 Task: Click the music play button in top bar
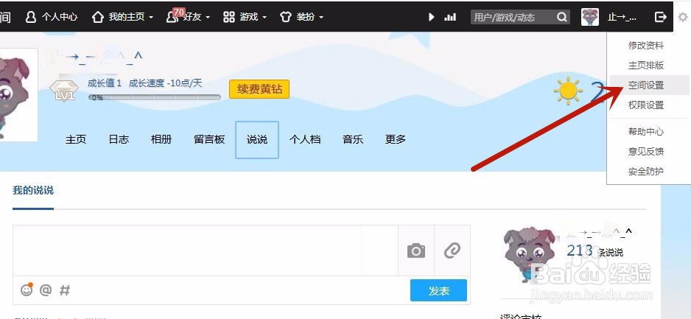432,17
